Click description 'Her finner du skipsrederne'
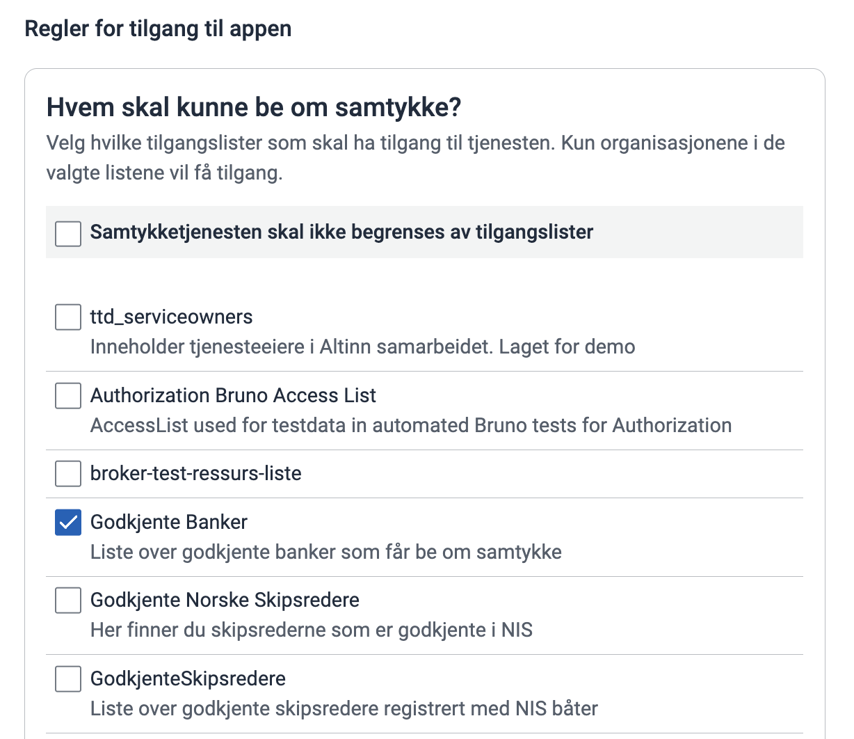The image size is (854, 739). coord(311,630)
